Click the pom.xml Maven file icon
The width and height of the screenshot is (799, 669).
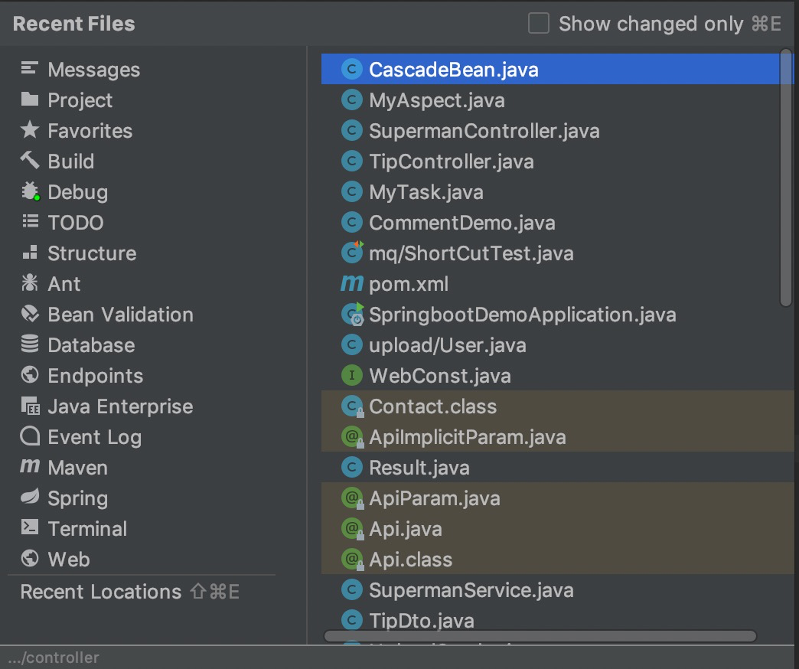[x=351, y=284]
